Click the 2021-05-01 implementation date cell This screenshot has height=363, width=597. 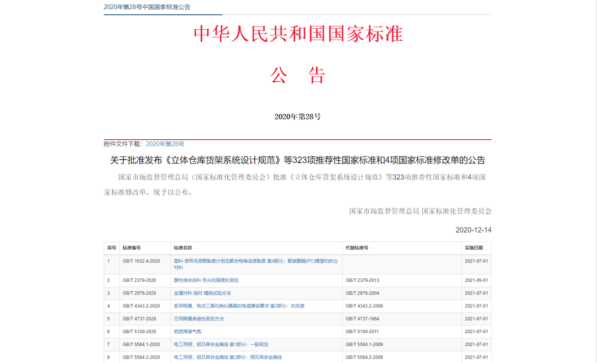pos(475,280)
